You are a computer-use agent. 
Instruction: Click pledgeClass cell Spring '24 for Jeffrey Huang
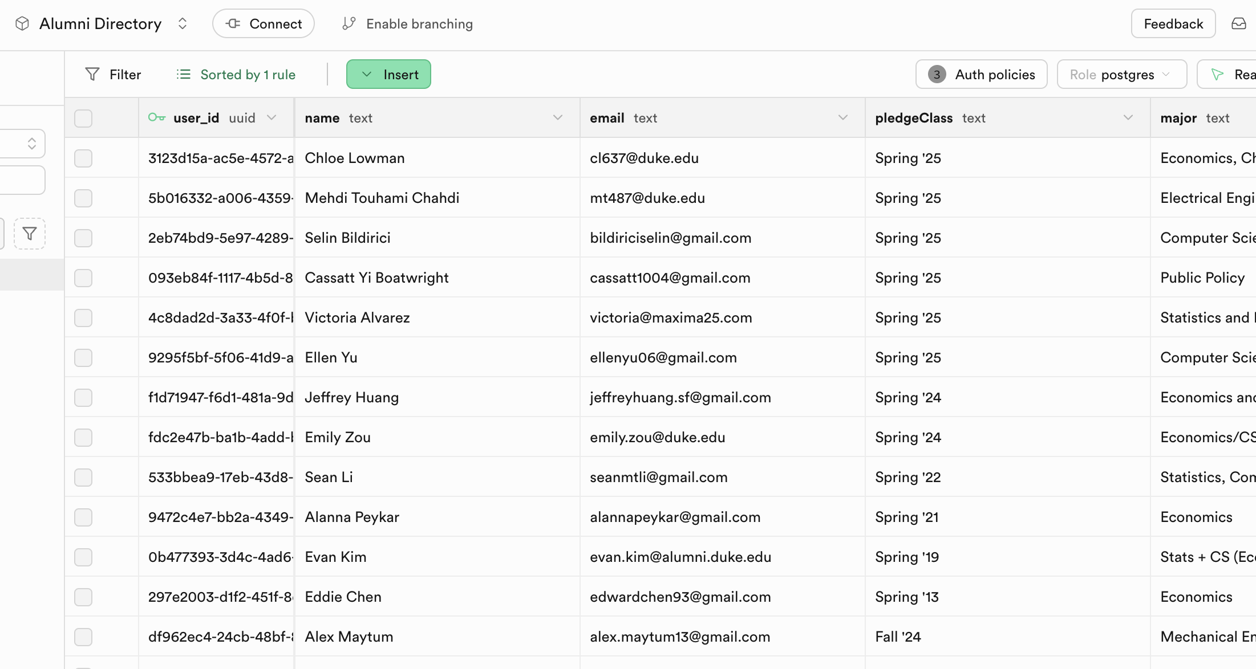pyautogui.click(x=1007, y=397)
